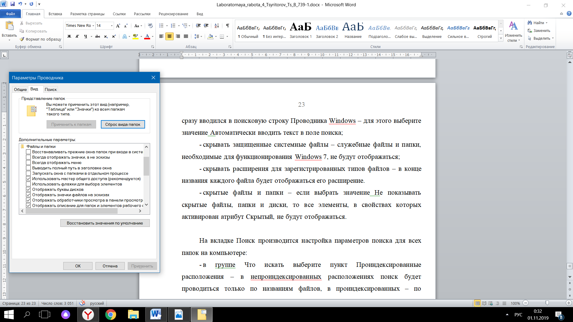
Task: Open Font dialog launcher in Шрифт group
Action: click(153, 47)
